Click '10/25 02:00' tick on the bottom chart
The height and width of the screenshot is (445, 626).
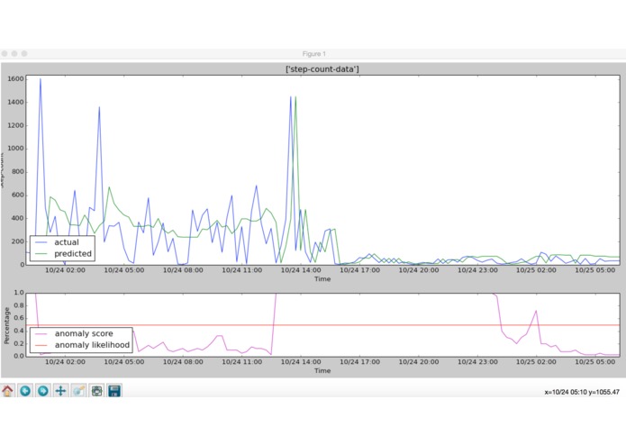click(x=536, y=362)
